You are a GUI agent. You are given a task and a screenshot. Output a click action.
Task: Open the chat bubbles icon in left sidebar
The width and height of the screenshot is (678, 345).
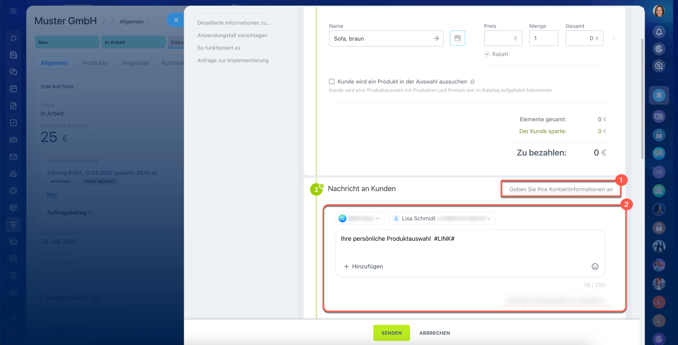point(13,71)
